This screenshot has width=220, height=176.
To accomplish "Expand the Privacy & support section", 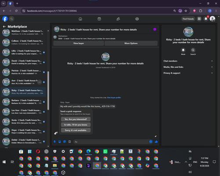I will (188, 73).
